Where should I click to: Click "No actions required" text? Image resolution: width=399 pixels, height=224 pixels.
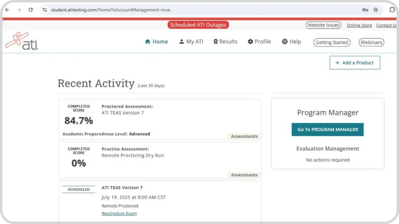tap(328, 160)
